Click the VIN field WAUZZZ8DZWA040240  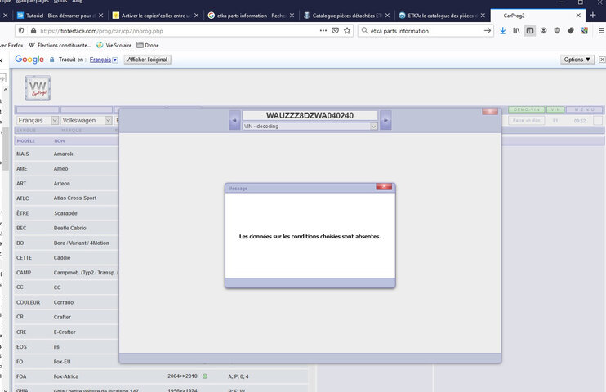click(310, 115)
